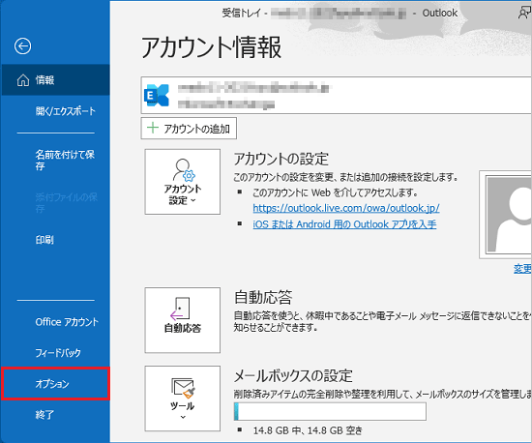Click the mailbox size progress bar
The image size is (532, 443).
(330, 411)
